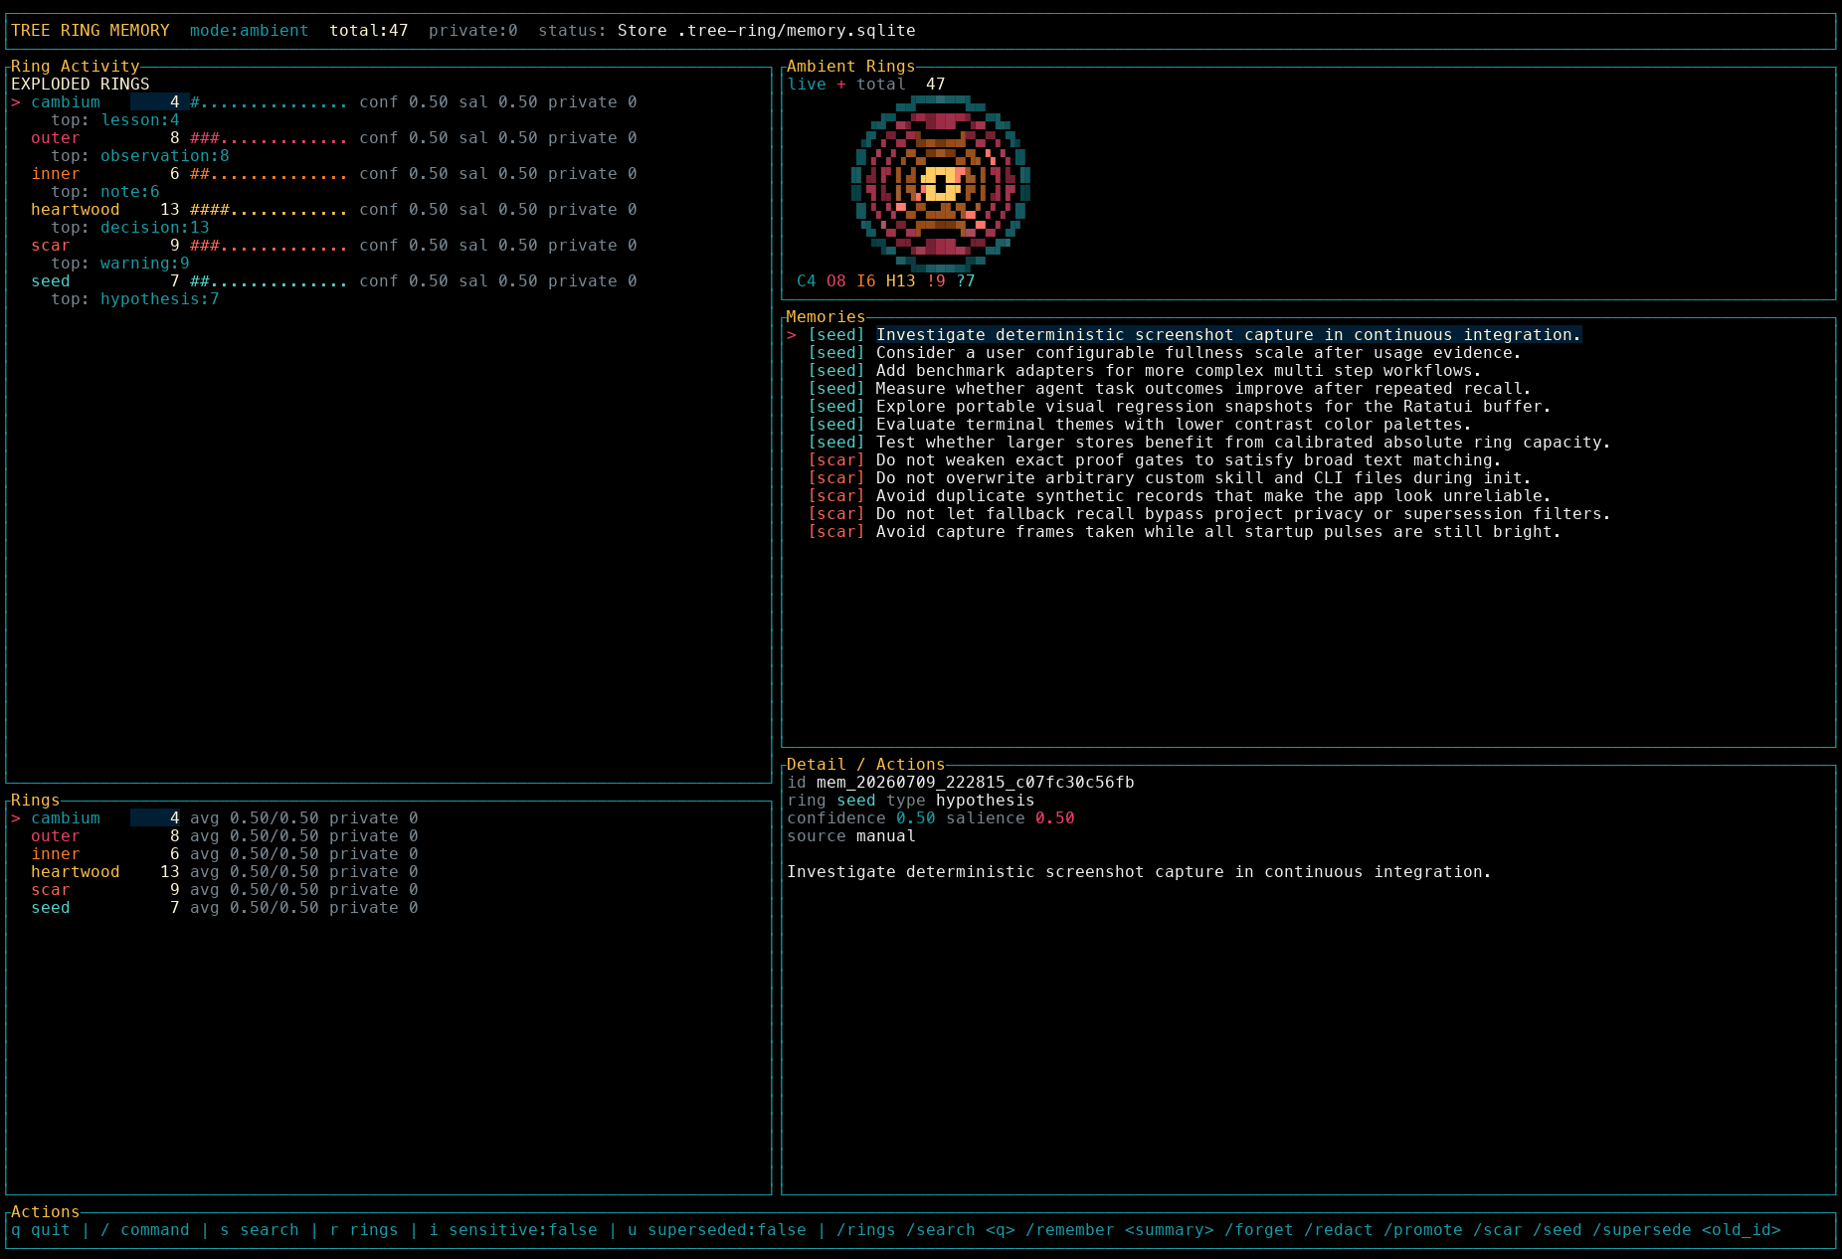1842x1259 pixels.
Task: Click the /forget command hint
Action: pyautogui.click(x=1259, y=1230)
